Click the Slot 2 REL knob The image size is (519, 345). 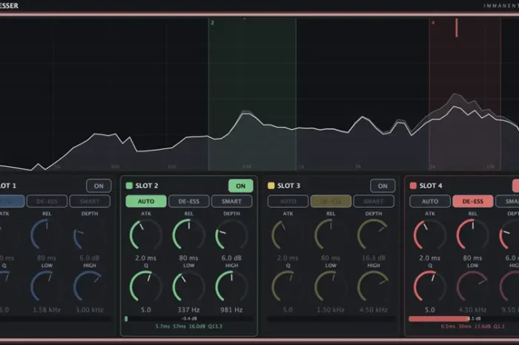click(188, 235)
